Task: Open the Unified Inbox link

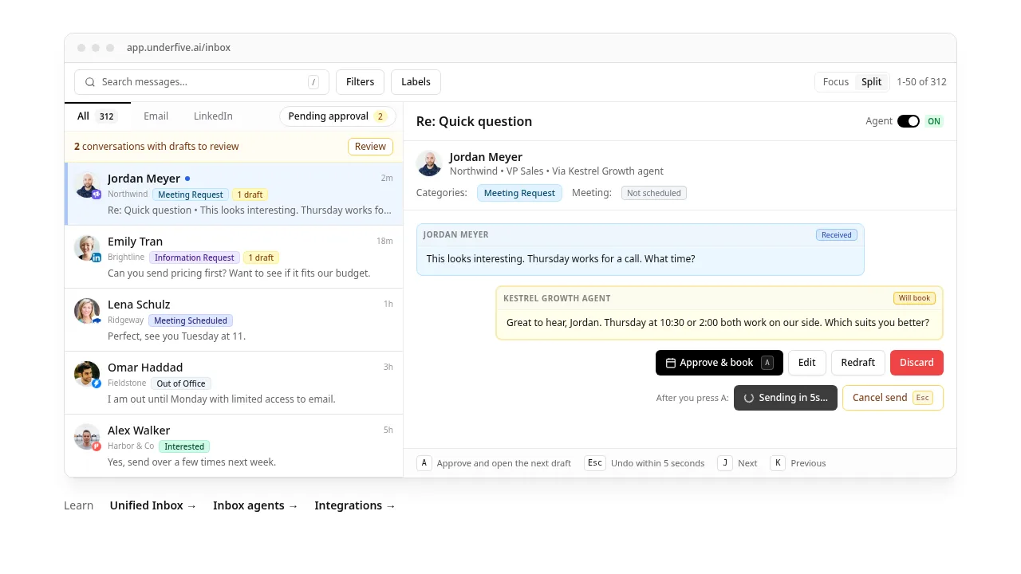Action: pos(153,505)
